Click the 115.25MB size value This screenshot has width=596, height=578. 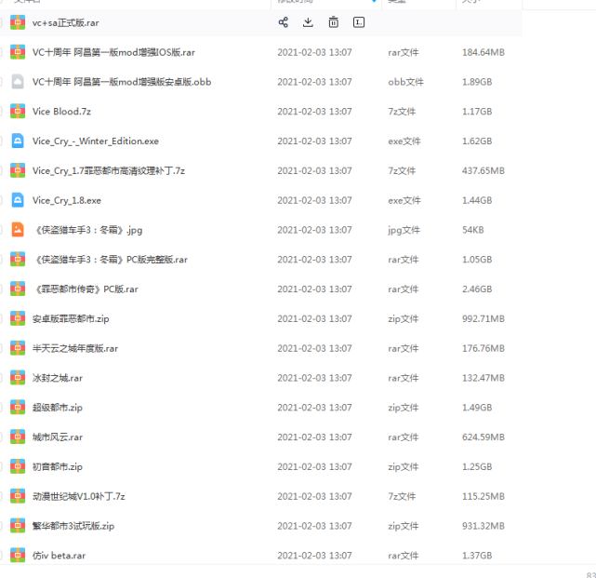click(483, 496)
